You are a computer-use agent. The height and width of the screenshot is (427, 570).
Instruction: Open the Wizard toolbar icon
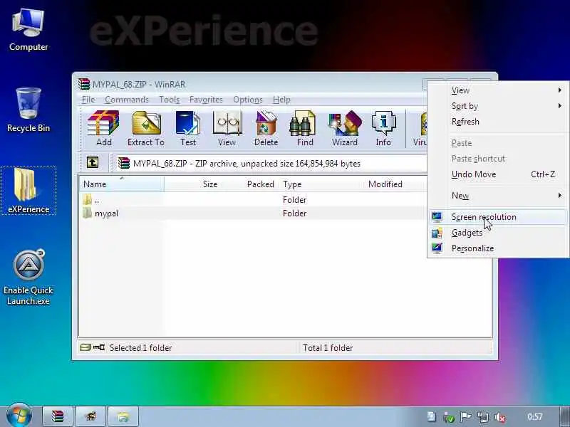click(x=345, y=129)
